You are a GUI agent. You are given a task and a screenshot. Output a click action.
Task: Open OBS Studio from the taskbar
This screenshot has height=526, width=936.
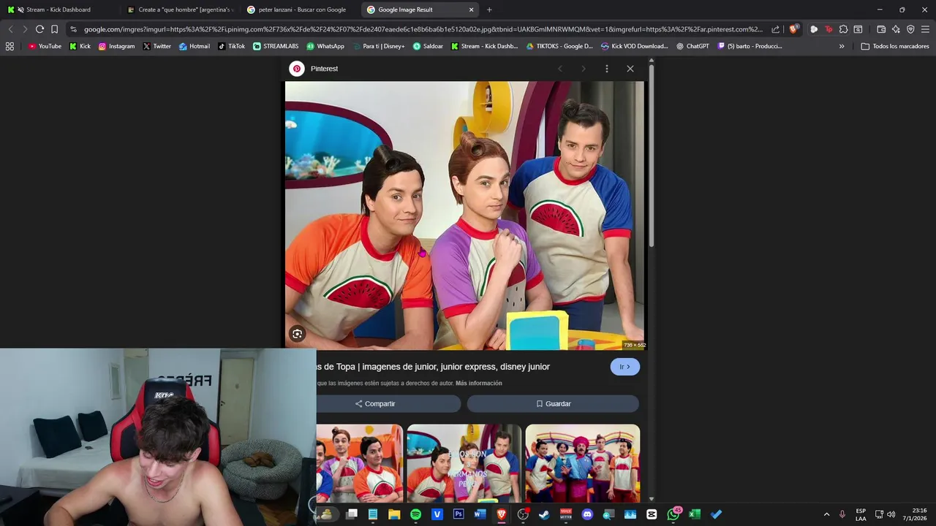(523, 514)
